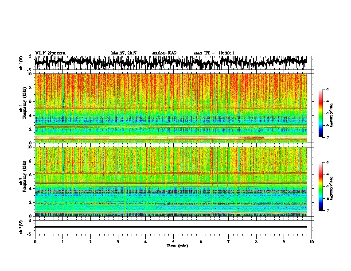The image size is (351, 271).
Task: Click the time axis tick label "1"
Action: (x=62, y=242)
